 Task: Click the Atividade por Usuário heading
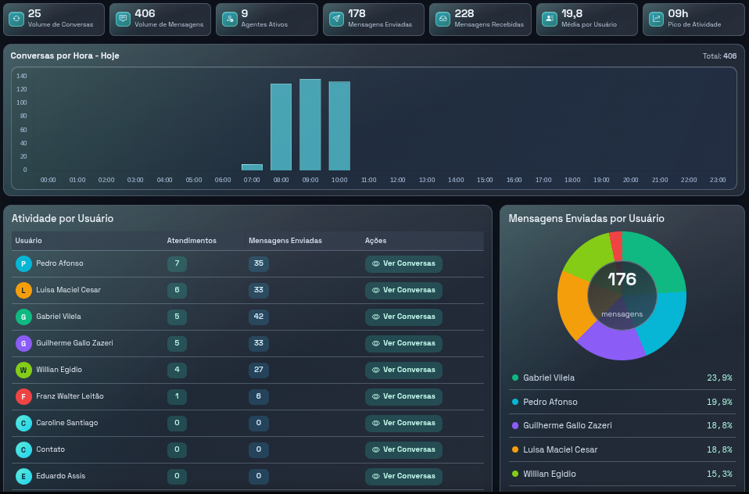pyautogui.click(x=63, y=219)
